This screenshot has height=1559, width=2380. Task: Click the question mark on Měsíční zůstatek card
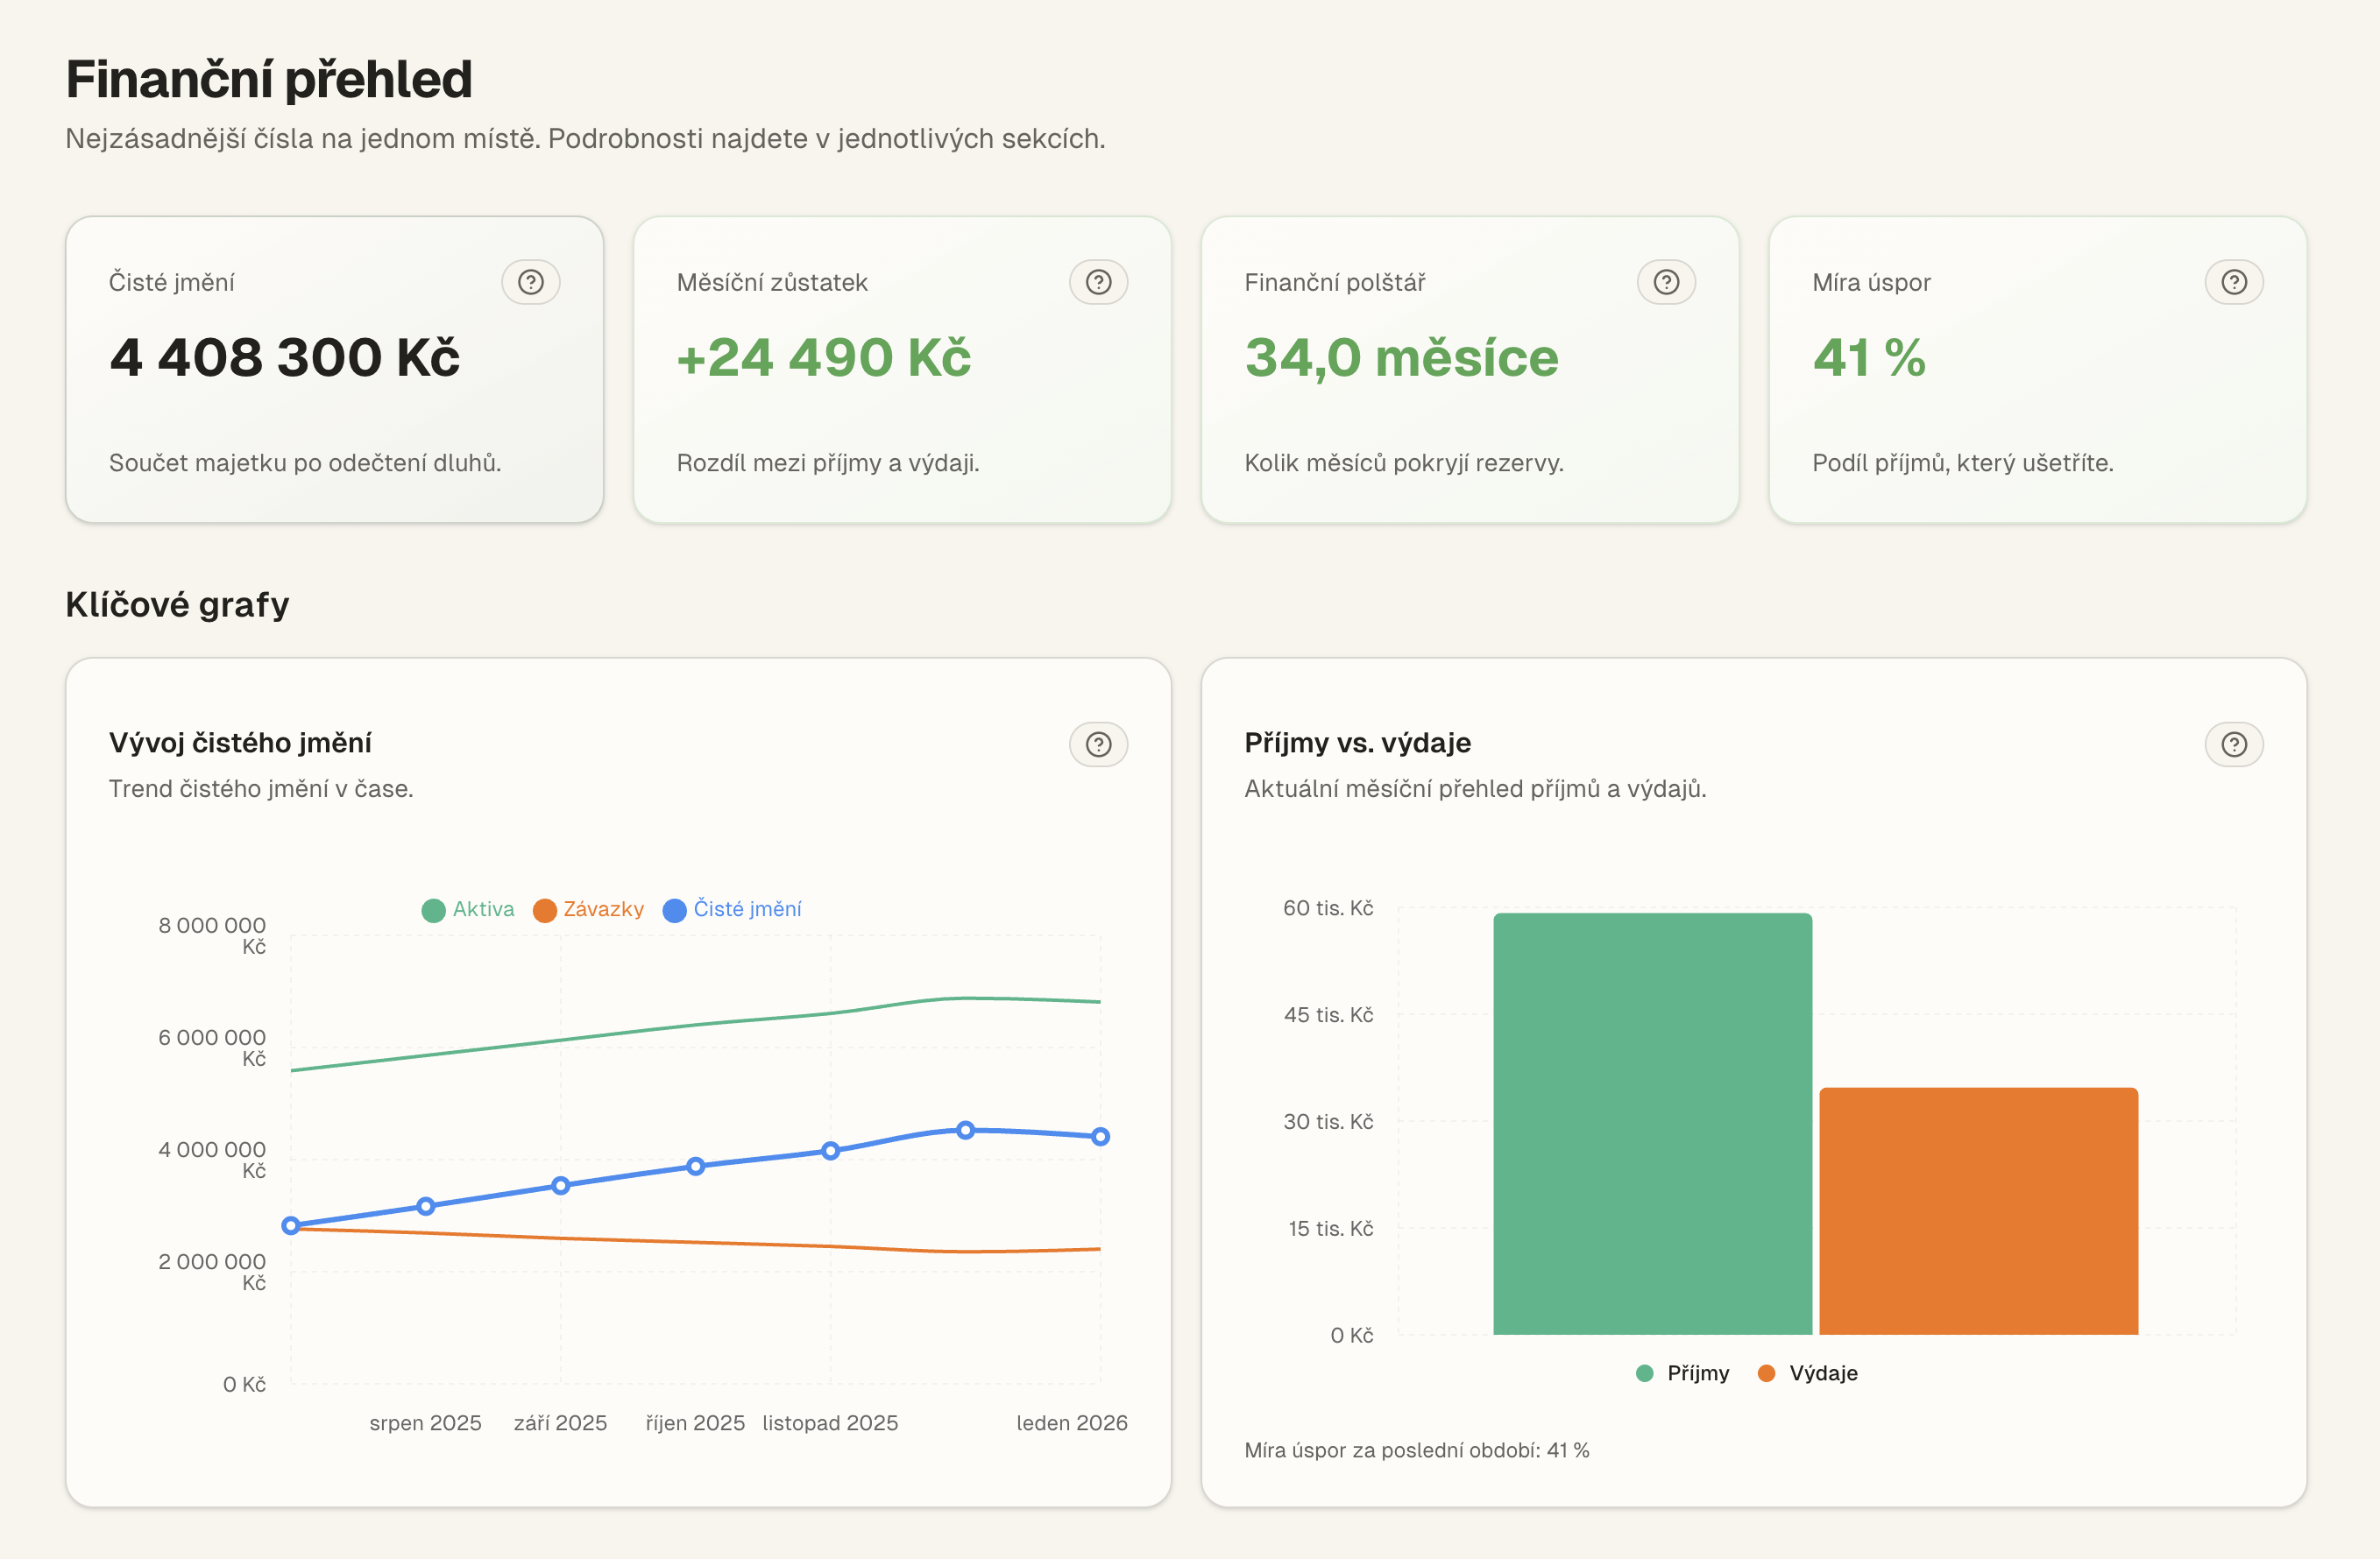[x=1098, y=282]
